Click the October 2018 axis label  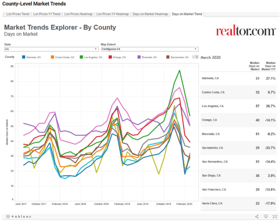coord(101,204)
